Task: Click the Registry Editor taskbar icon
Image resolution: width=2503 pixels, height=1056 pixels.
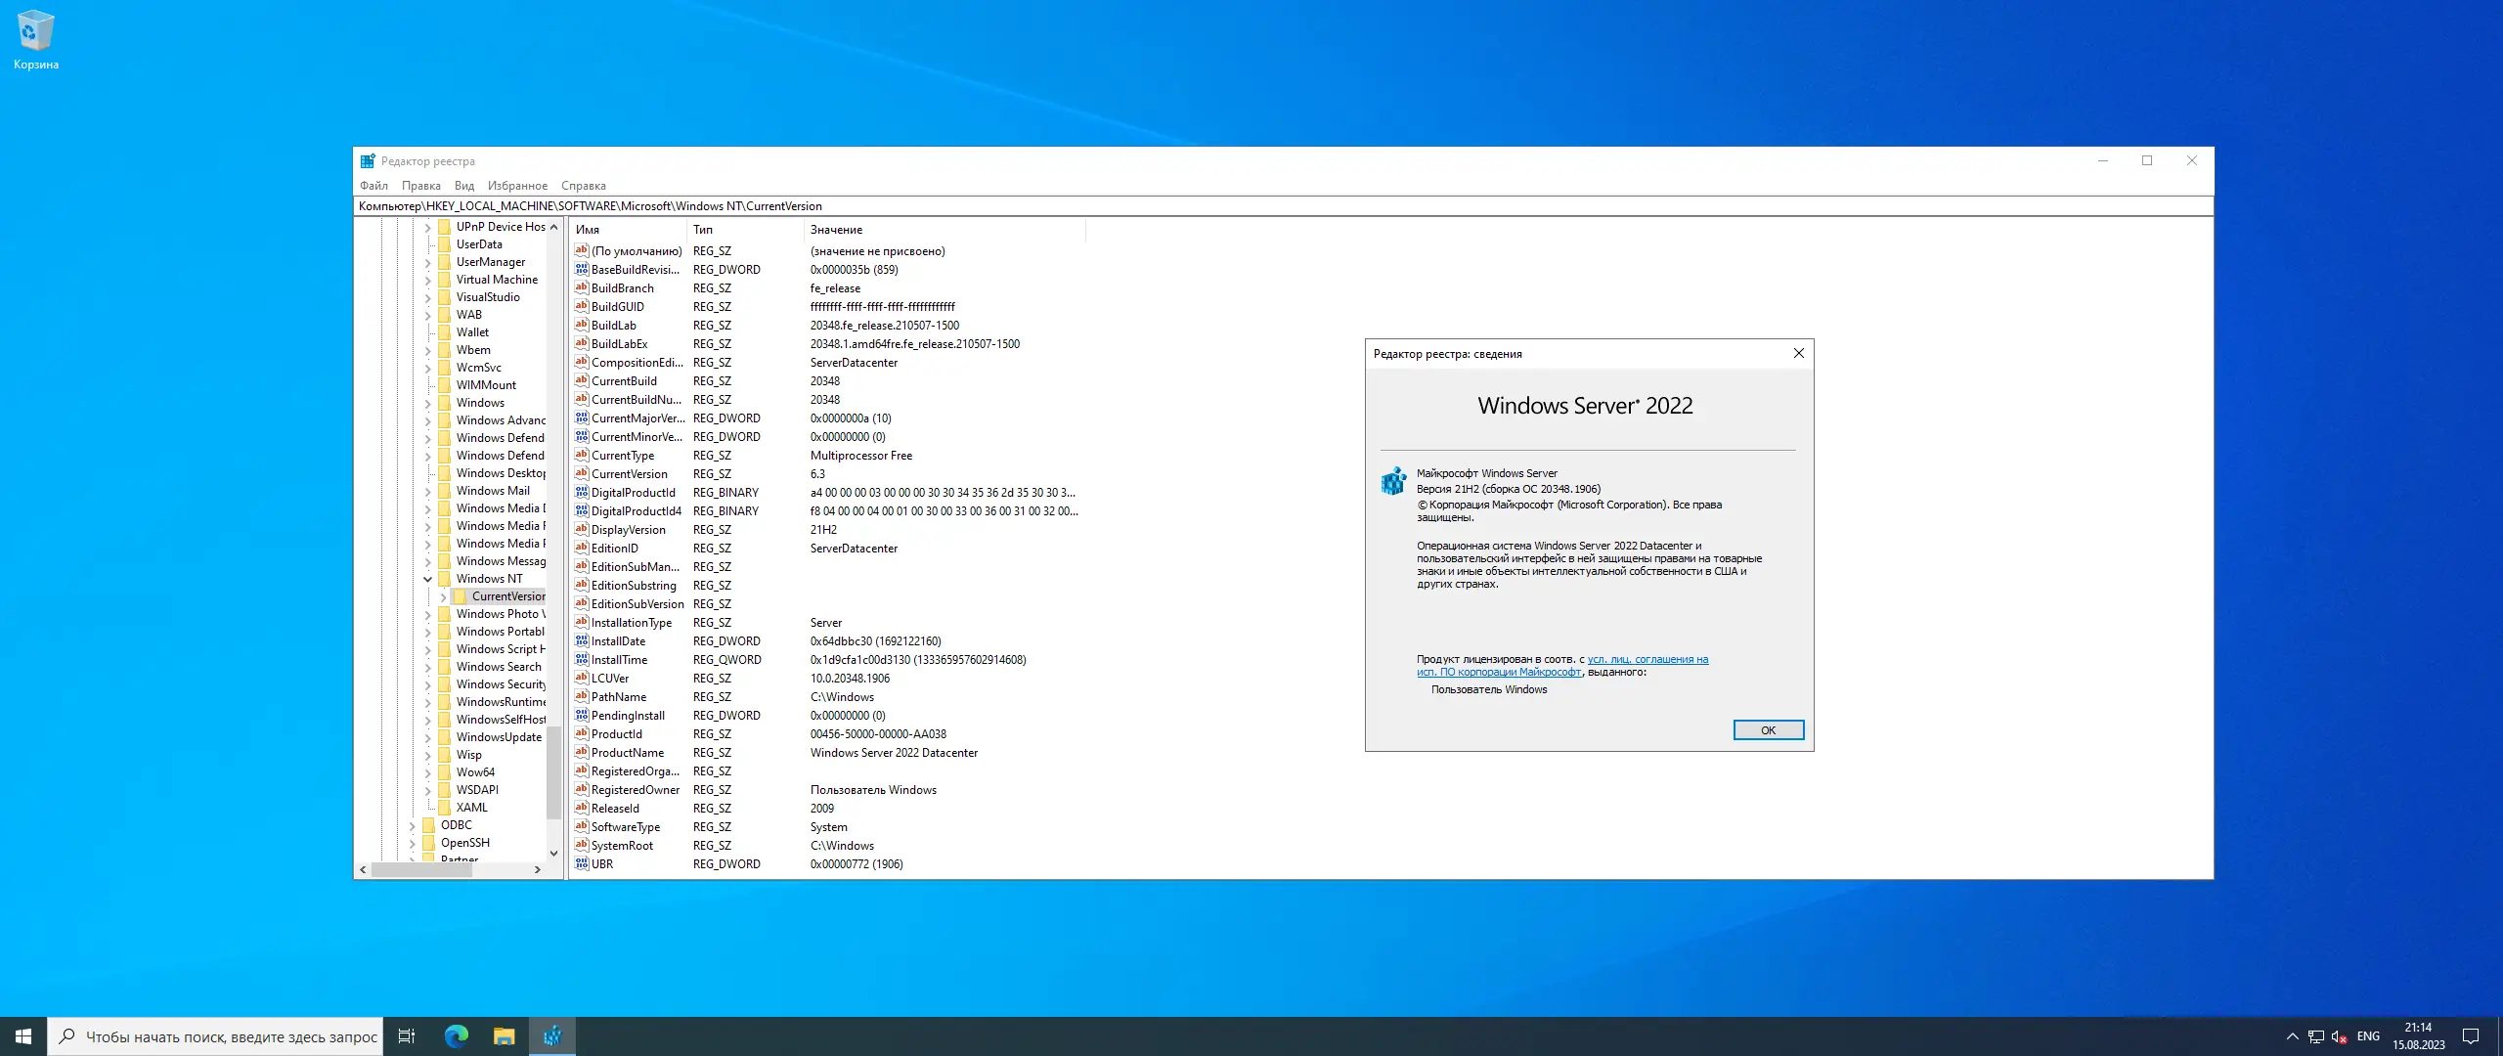Action: click(x=552, y=1036)
